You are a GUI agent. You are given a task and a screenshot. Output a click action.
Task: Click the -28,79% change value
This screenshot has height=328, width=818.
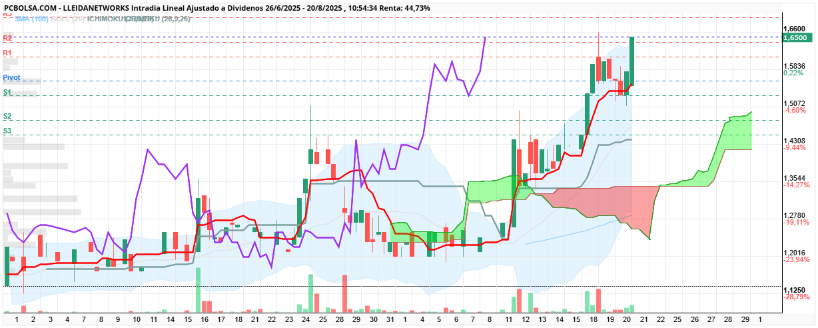pos(797,297)
